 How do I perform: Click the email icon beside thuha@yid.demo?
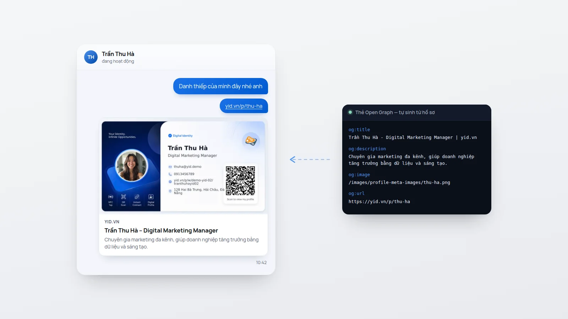point(170,167)
